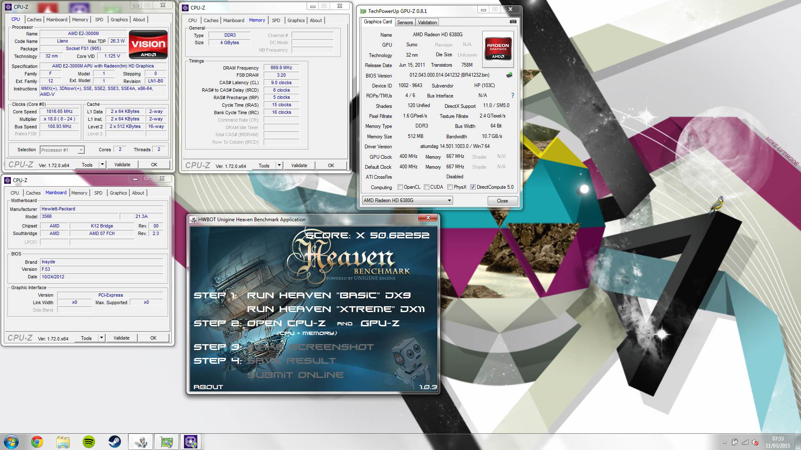This screenshot has height=450, width=801.
Task: Click the CPU-Z Memory window title icon
Action: [185, 8]
